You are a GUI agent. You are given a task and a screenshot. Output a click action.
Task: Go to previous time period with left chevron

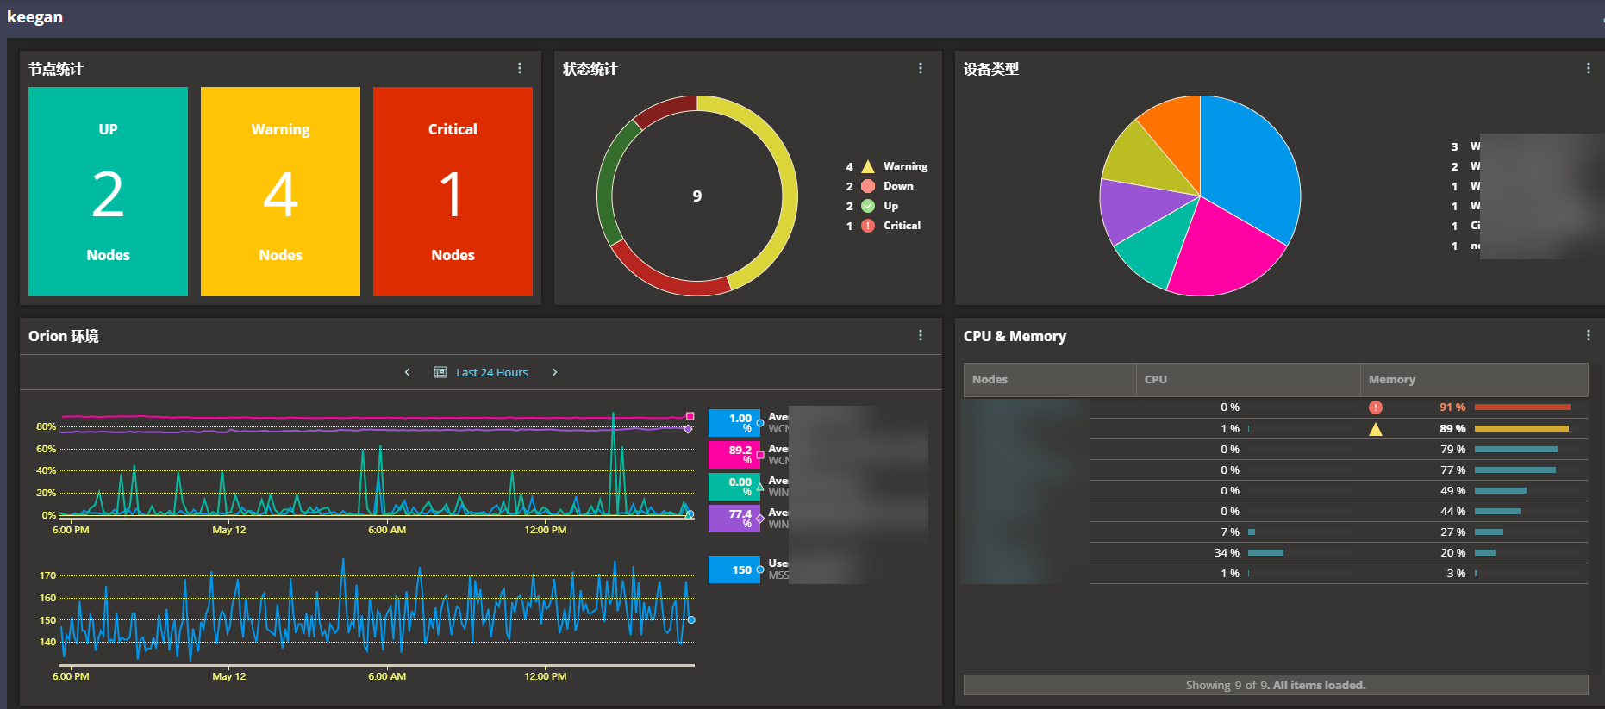point(408,372)
